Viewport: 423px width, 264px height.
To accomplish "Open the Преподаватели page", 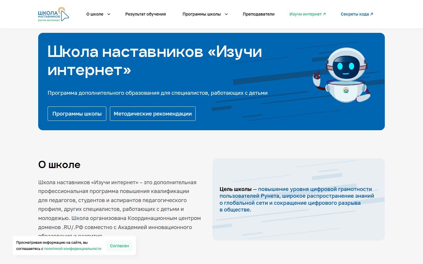I will point(258,14).
